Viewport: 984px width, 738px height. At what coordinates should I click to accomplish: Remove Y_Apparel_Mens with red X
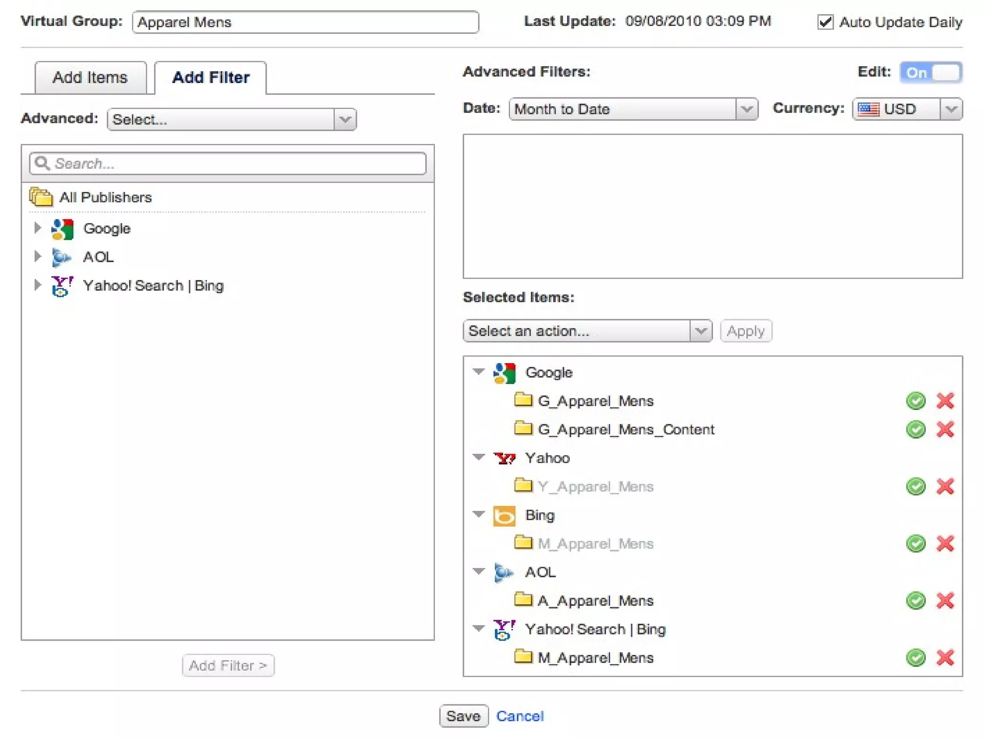(945, 486)
